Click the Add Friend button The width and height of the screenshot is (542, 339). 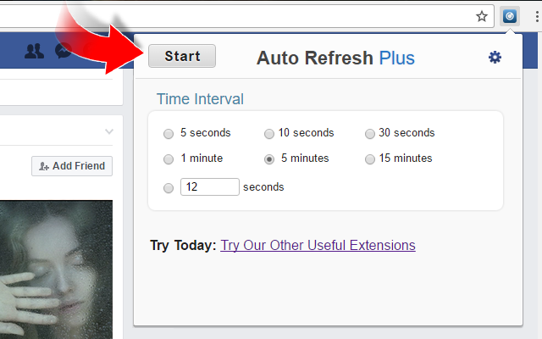(72, 166)
